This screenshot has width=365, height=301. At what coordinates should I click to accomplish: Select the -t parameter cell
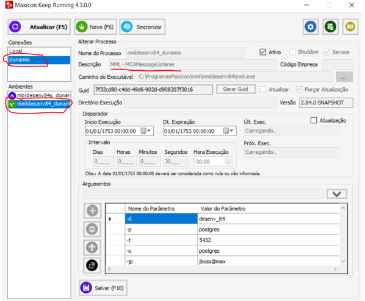[x=161, y=240]
